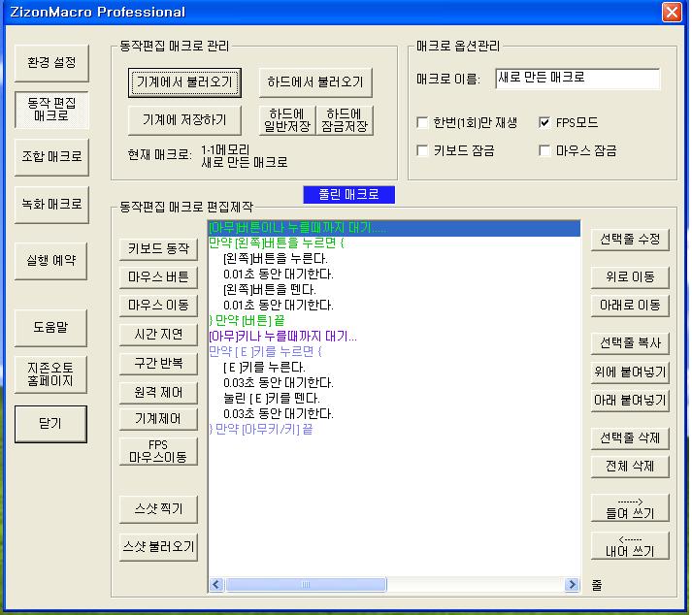Screen dimensions: 692x615
Task: Open the 환경 설정 section
Action: [x=51, y=63]
